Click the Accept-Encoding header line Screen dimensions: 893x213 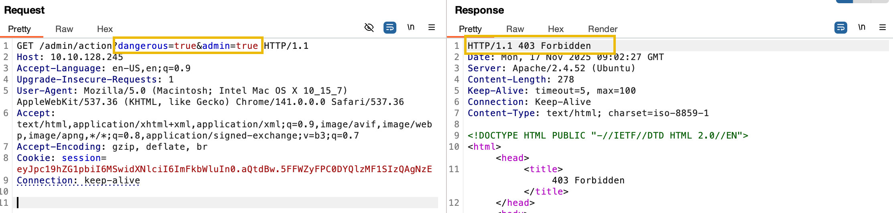(x=112, y=147)
